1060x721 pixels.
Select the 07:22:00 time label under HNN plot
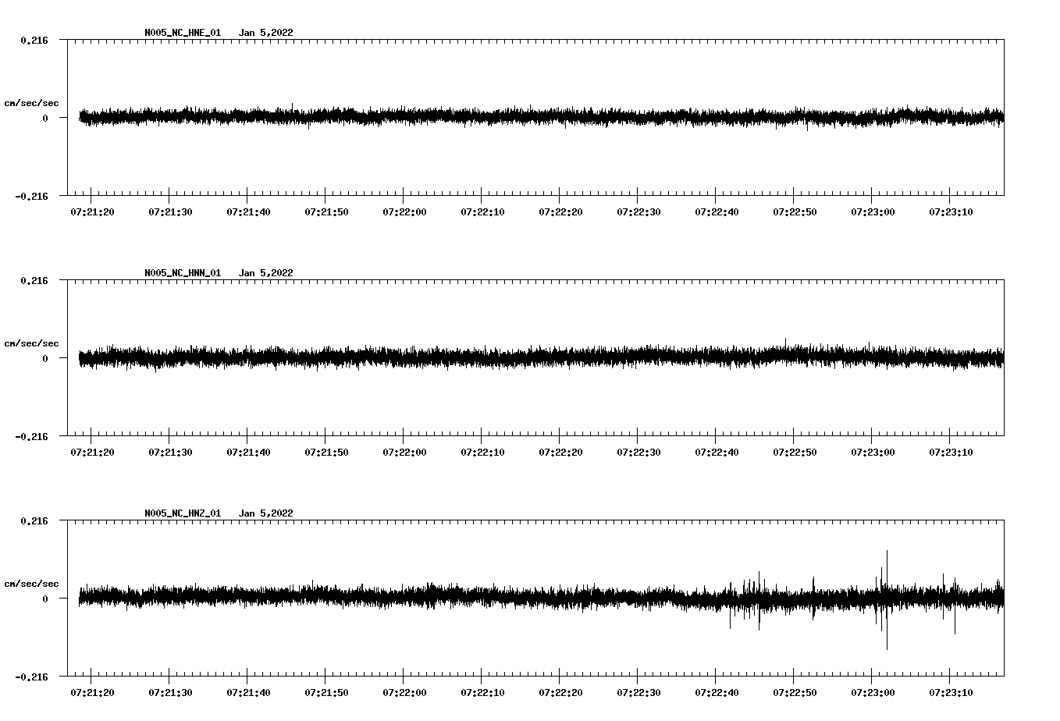click(404, 453)
